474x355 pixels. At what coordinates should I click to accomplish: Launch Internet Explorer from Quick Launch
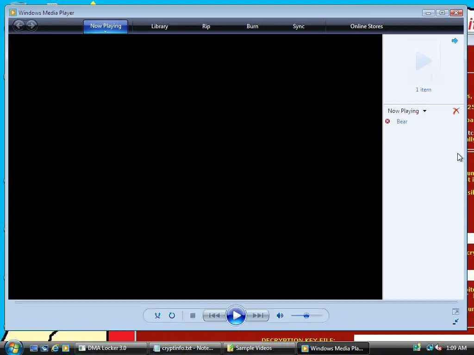(55, 348)
